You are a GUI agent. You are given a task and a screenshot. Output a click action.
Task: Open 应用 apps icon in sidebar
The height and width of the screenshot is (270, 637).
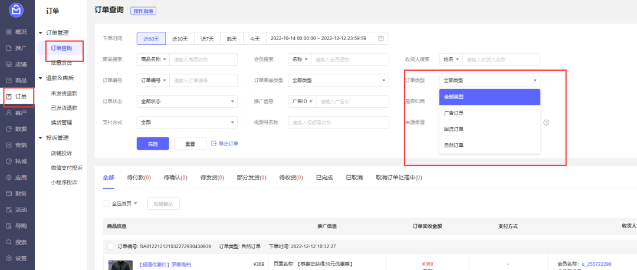point(9,177)
